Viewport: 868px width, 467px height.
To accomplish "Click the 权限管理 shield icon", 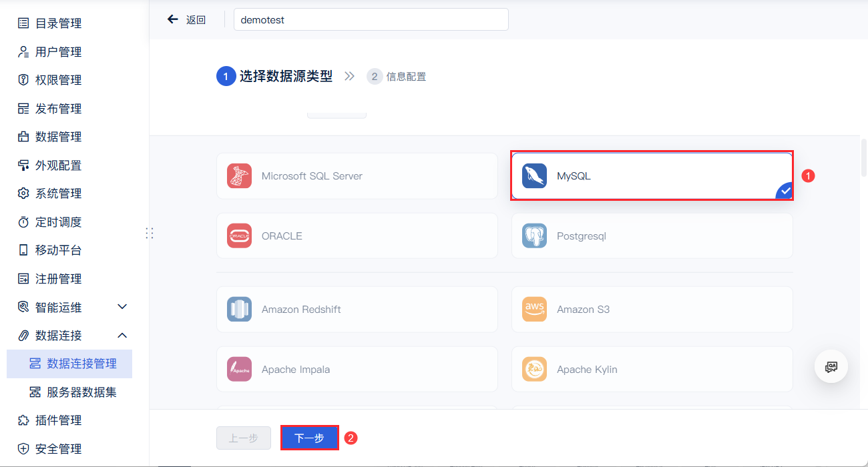I will pyautogui.click(x=23, y=80).
